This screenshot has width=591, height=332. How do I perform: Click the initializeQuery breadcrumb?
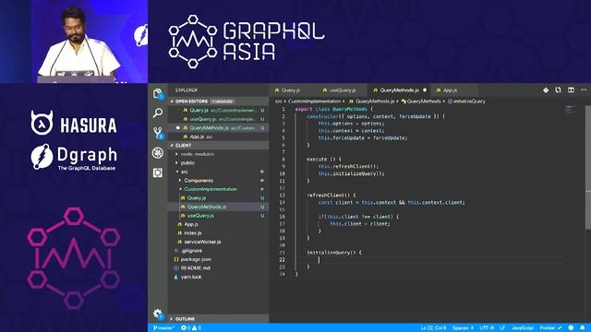coord(466,101)
